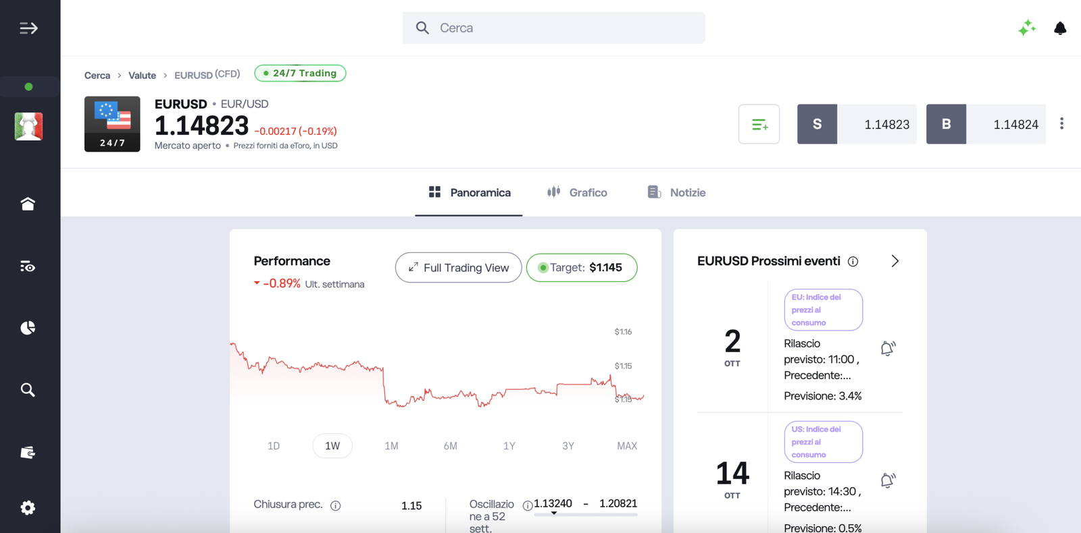Screen dimensions: 1081x533
Task: Click the green online status dot in the sidebar
Action: coord(28,86)
